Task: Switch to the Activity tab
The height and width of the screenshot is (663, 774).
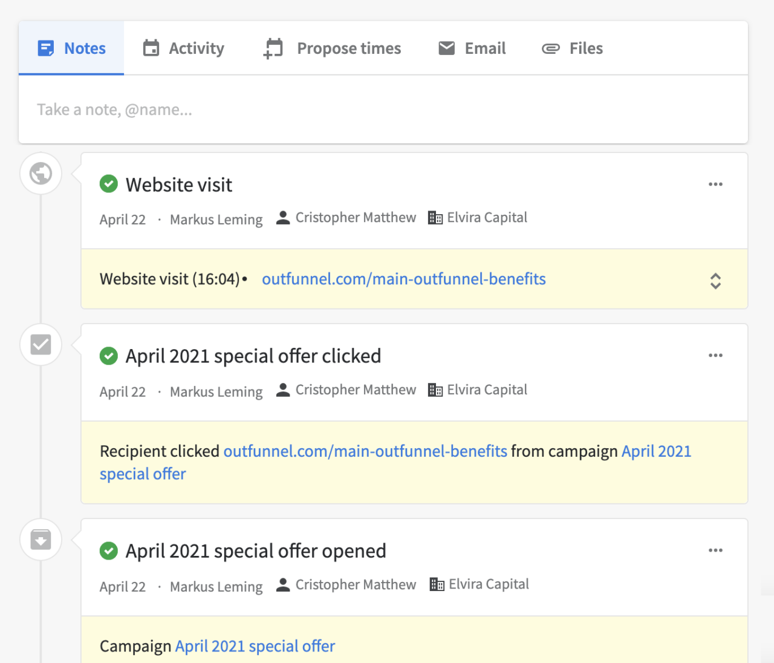Action: coord(183,48)
